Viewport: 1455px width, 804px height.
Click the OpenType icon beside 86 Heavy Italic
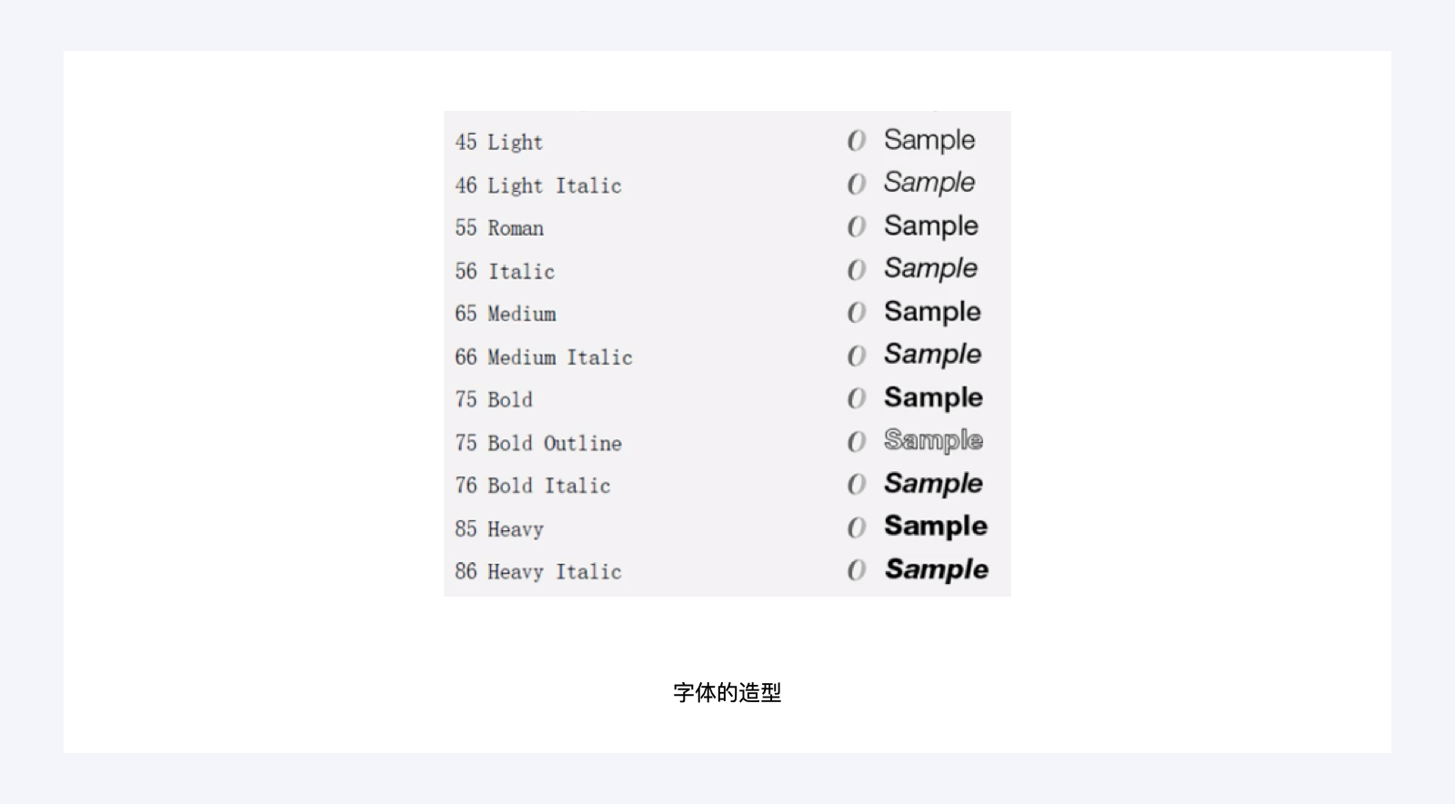[x=856, y=570]
